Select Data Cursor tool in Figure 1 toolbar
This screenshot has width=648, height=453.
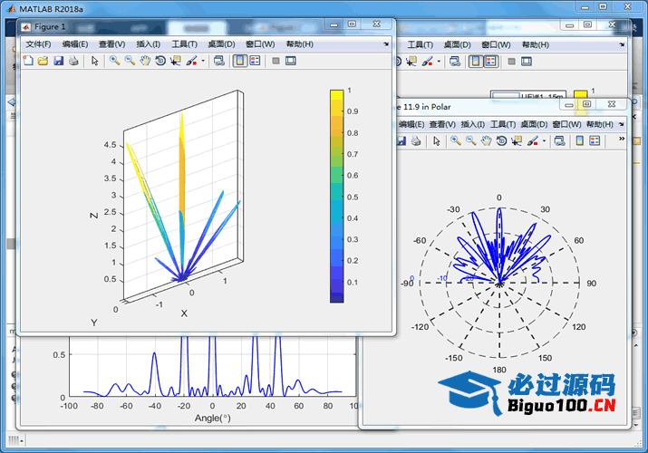(x=176, y=61)
